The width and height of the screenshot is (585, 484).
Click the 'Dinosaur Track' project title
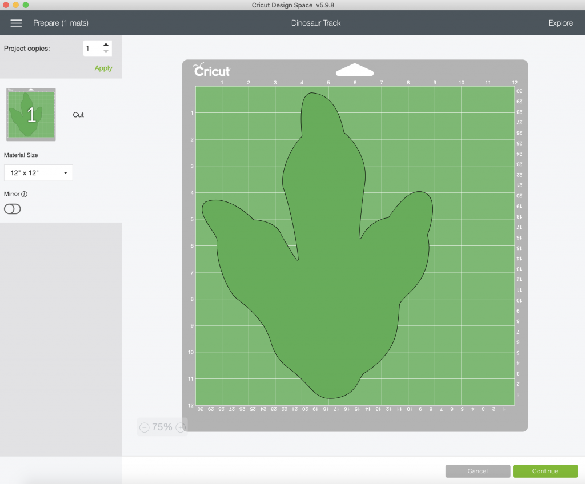coord(316,23)
